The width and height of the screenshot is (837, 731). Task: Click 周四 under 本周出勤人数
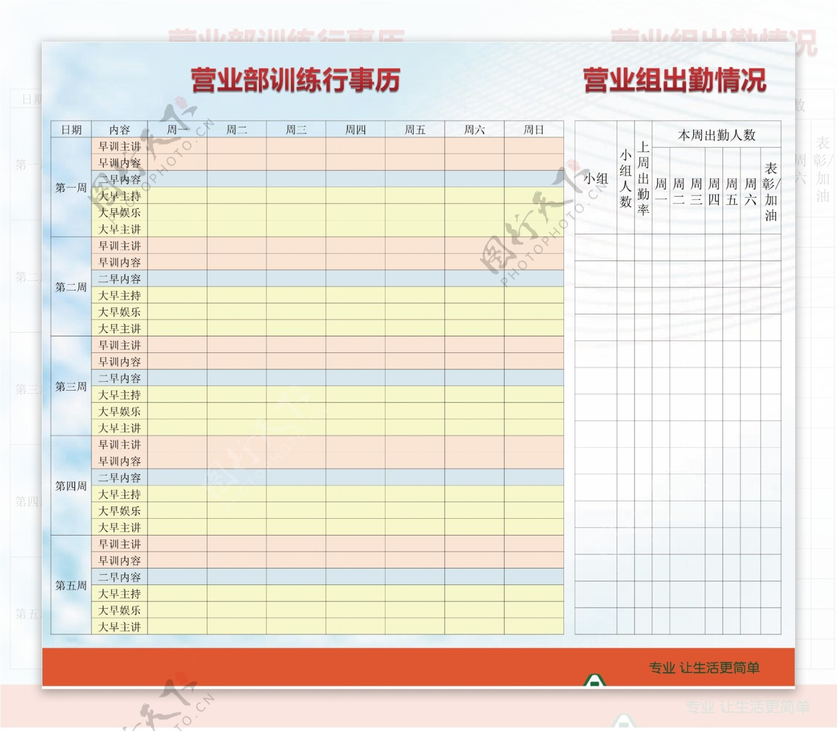coord(714,191)
